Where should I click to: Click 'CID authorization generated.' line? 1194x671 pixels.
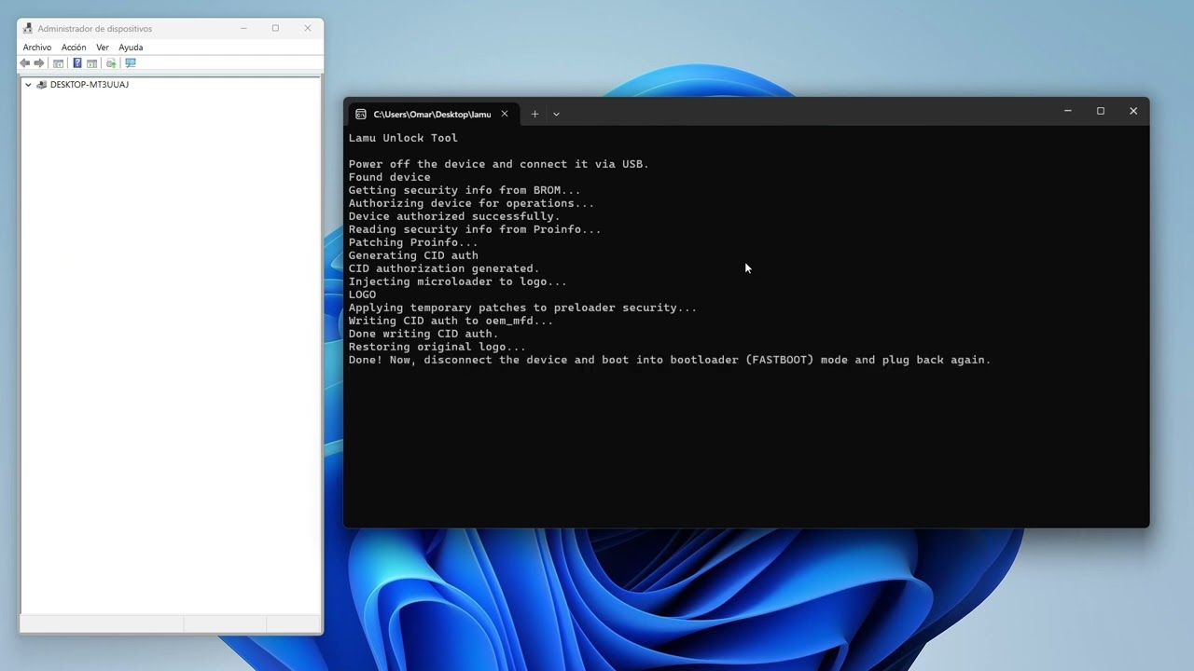point(444,268)
